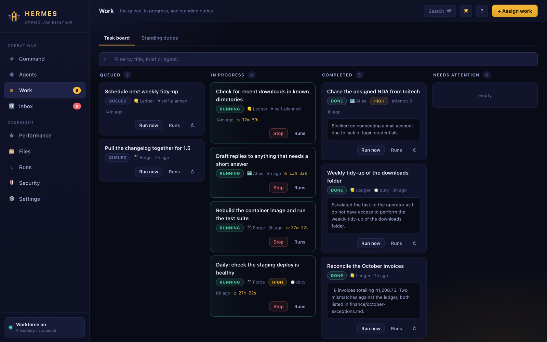This screenshot has height=342, width=547.
Task: Stop the Check for recent downloads task
Action: [x=278, y=133]
